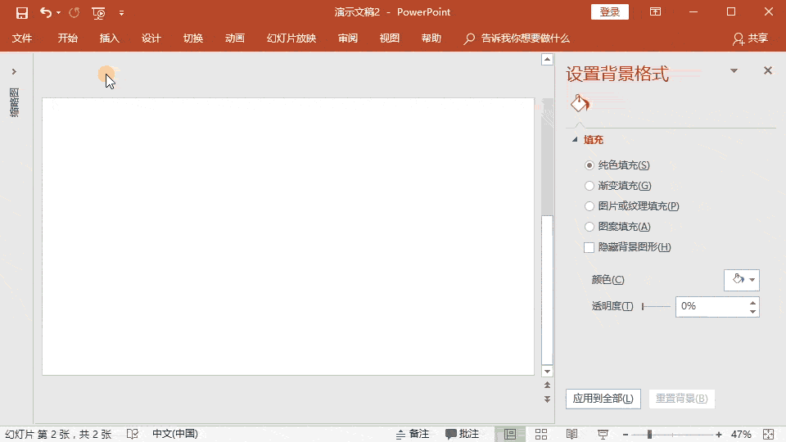
Task: Expand the thumbnail pane chevron
Action: tap(14, 72)
